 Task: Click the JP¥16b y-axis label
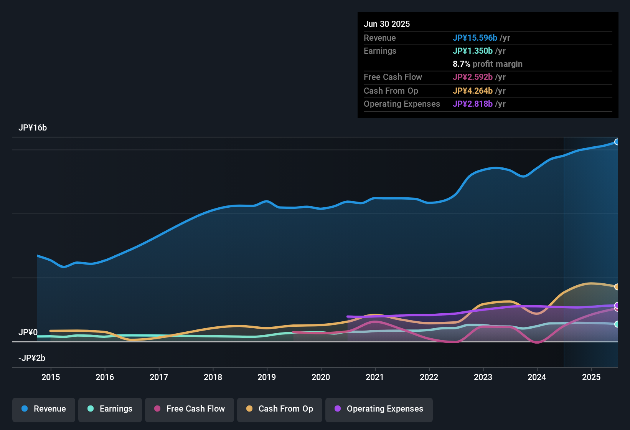point(33,128)
